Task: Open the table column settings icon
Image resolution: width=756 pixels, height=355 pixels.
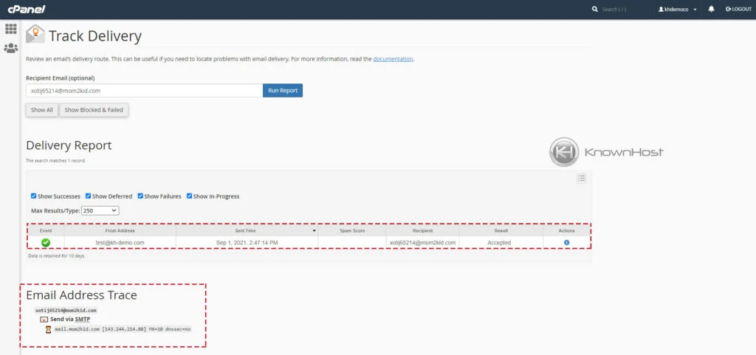Action: (582, 178)
